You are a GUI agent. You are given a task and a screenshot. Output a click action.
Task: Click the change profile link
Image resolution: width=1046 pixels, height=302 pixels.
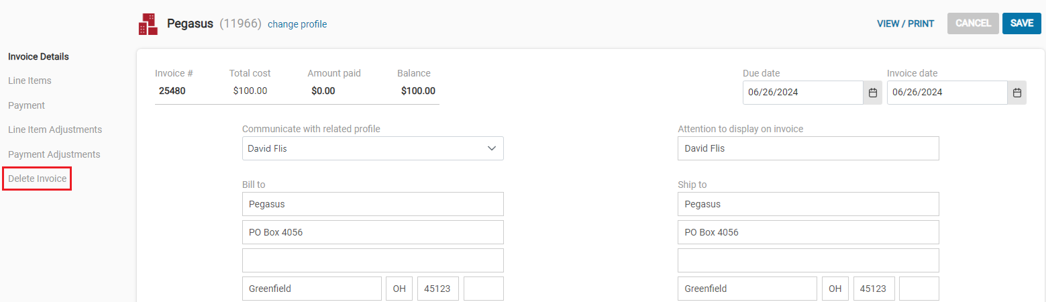click(x=297, y=24)
